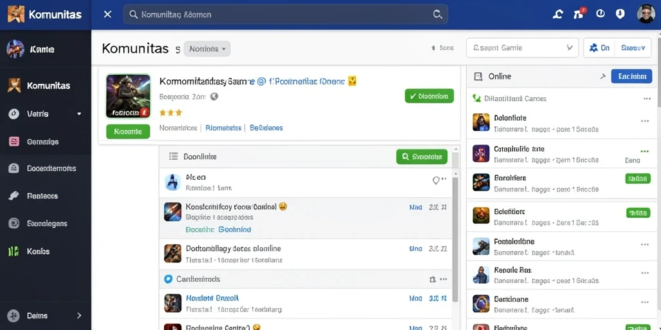
Task: Click the Boceritne link under Kosstcntifeoy post
Action: [x=201, y=229]
